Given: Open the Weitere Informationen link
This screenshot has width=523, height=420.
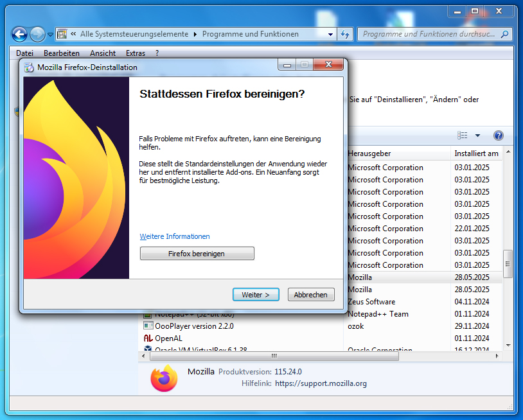Looking at the screenshot, I should point(175,236).
